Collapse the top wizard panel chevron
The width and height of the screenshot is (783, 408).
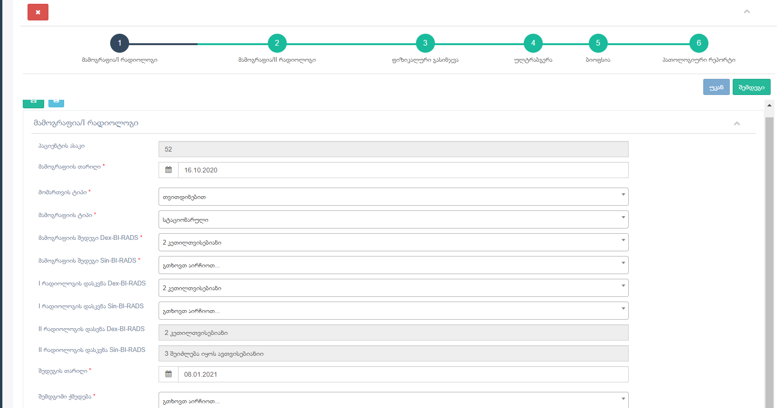pos(747,11)
